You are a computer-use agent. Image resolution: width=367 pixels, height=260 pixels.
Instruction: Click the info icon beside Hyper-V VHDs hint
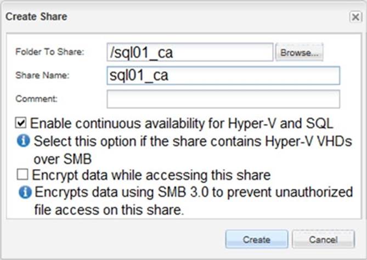coord(22,140)
